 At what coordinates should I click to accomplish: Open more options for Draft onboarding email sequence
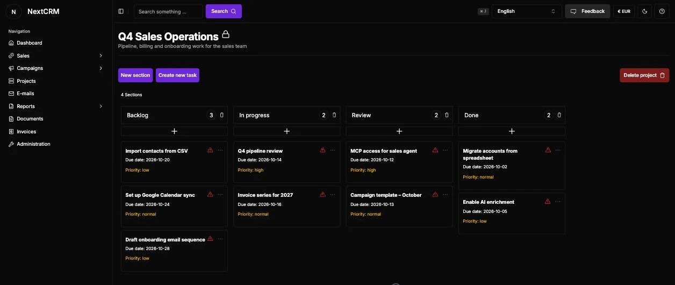(220, 238)
